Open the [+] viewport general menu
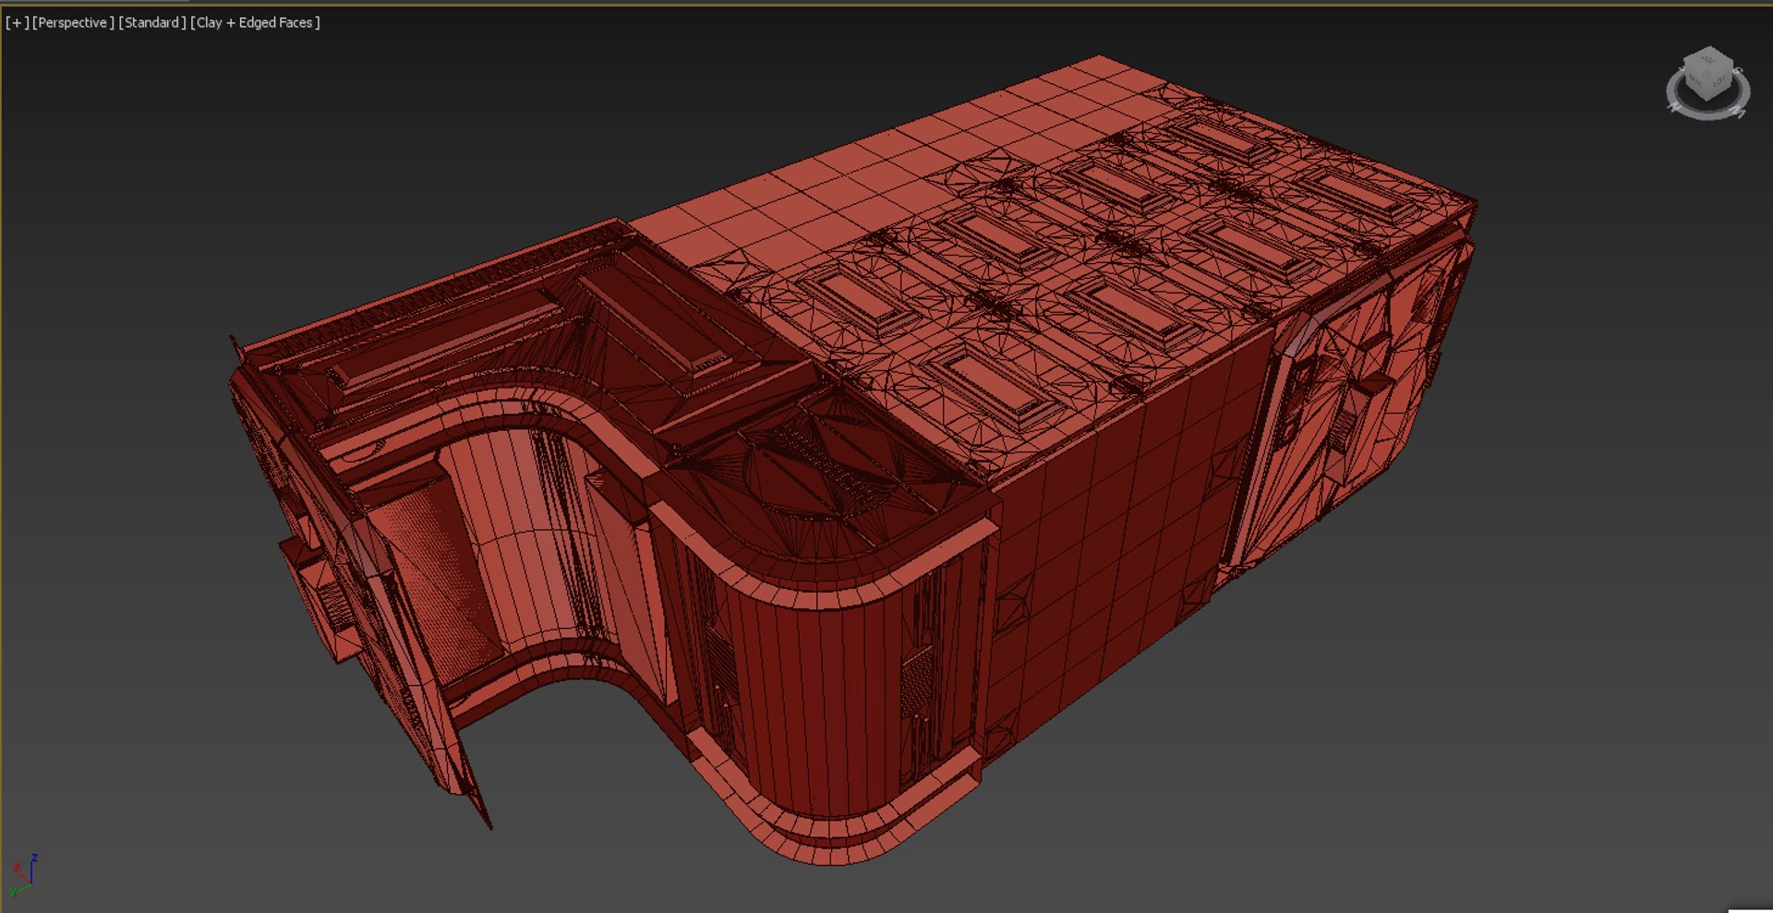 (17, 22)
